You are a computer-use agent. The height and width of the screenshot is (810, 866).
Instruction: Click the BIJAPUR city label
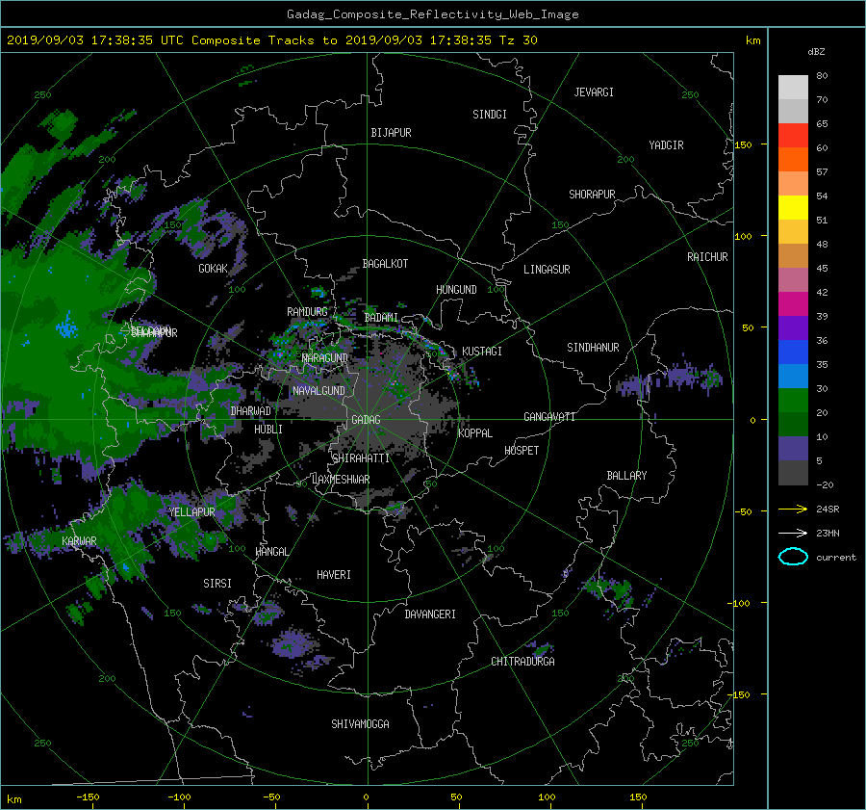click(391, 133)
